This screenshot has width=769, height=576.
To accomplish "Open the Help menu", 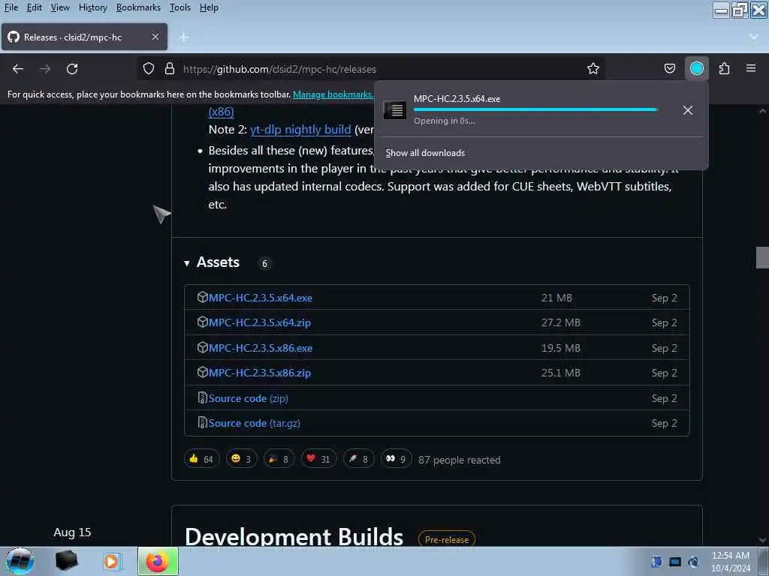I will [x=209, y=7].
